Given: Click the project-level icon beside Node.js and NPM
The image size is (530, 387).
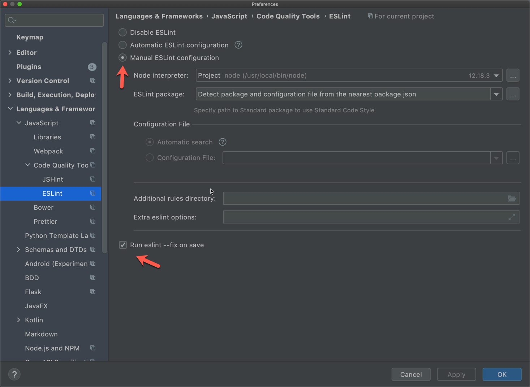Looking at the screenshot, I should (93, 348).
